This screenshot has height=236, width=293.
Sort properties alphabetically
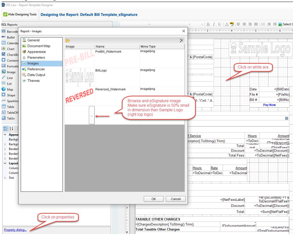coord(11,128)
